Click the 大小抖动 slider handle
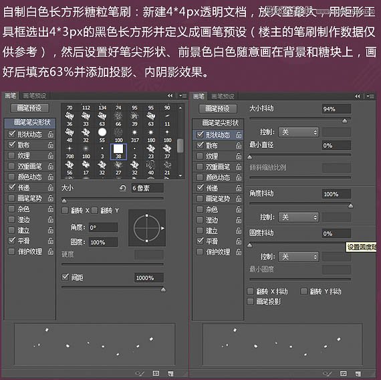Viewport: 381px width, 380px height. tap(344, 120)
